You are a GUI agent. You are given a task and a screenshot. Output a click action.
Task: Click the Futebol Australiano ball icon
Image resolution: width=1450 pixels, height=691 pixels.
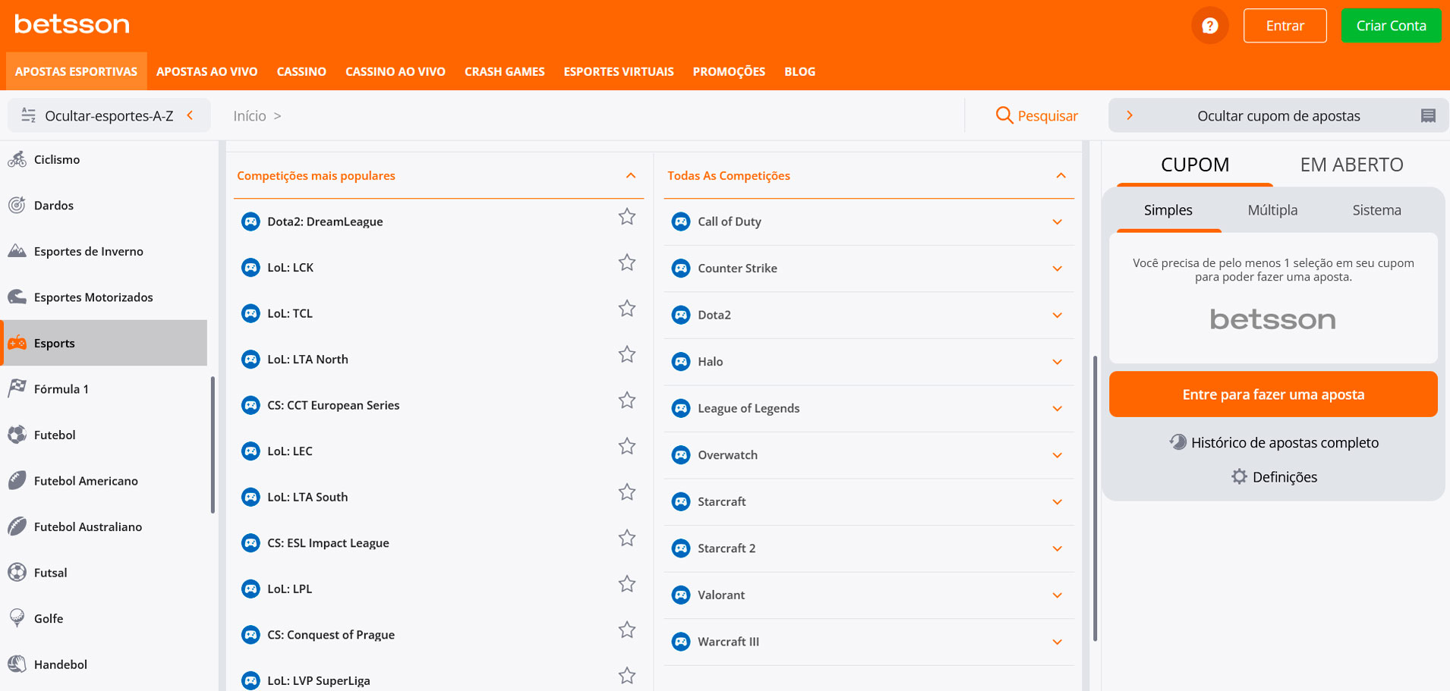17,526
